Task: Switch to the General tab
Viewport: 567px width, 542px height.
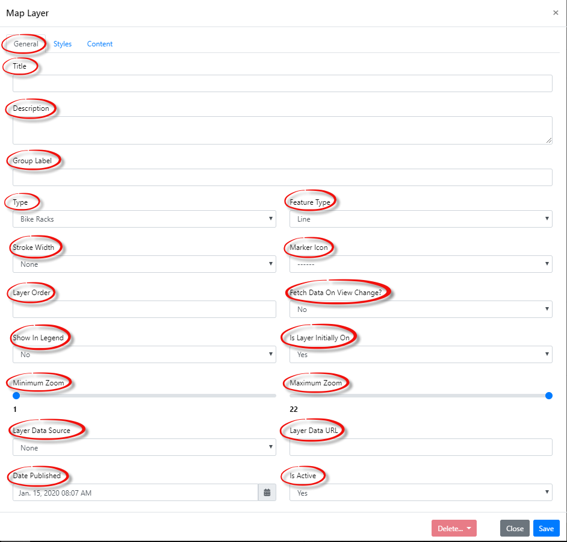Action: point(26,44)
